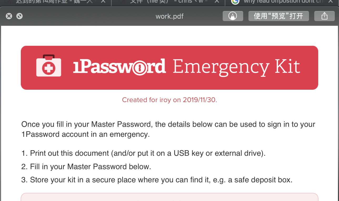Close the Quick Look preview window
This screenshot has height=201, width=339.
pyautogui.click(x=9, y=16)
